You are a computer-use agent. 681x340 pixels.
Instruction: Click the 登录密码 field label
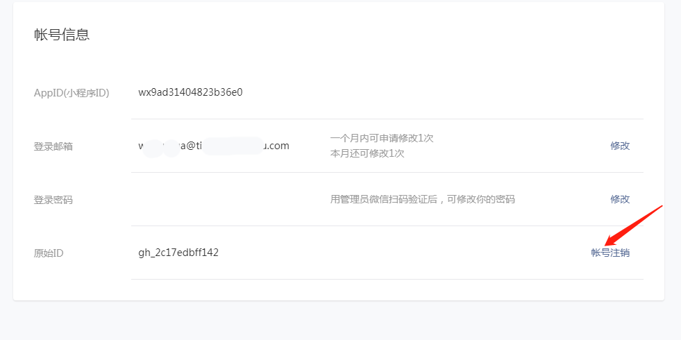tap(53, 200)
